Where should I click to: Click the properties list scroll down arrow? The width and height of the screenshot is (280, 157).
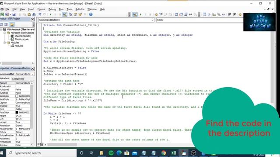point(32,144)
